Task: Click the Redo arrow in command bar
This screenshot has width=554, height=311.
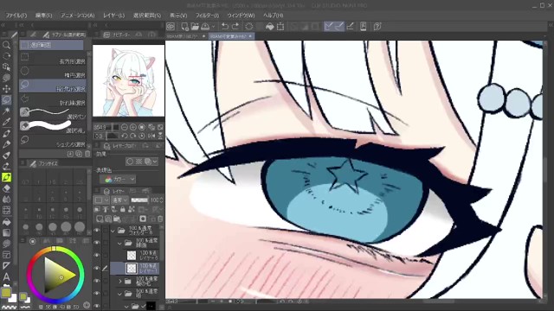Action: pos(235,26)
